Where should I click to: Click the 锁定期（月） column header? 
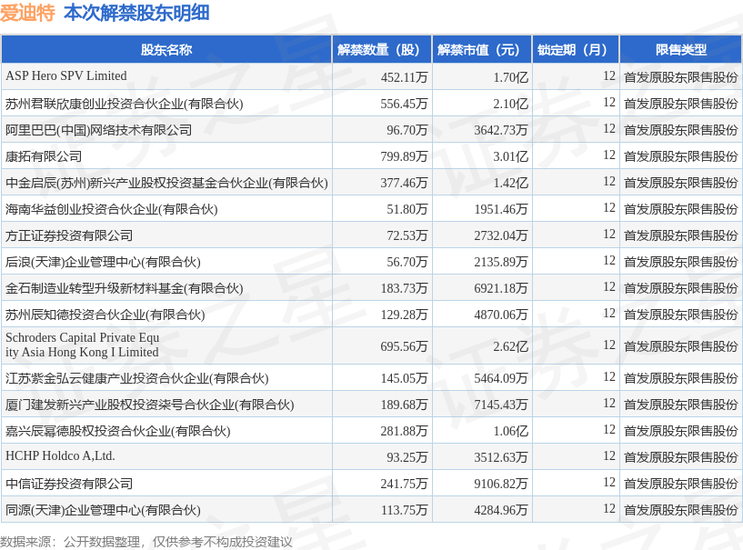pos(576,49)
